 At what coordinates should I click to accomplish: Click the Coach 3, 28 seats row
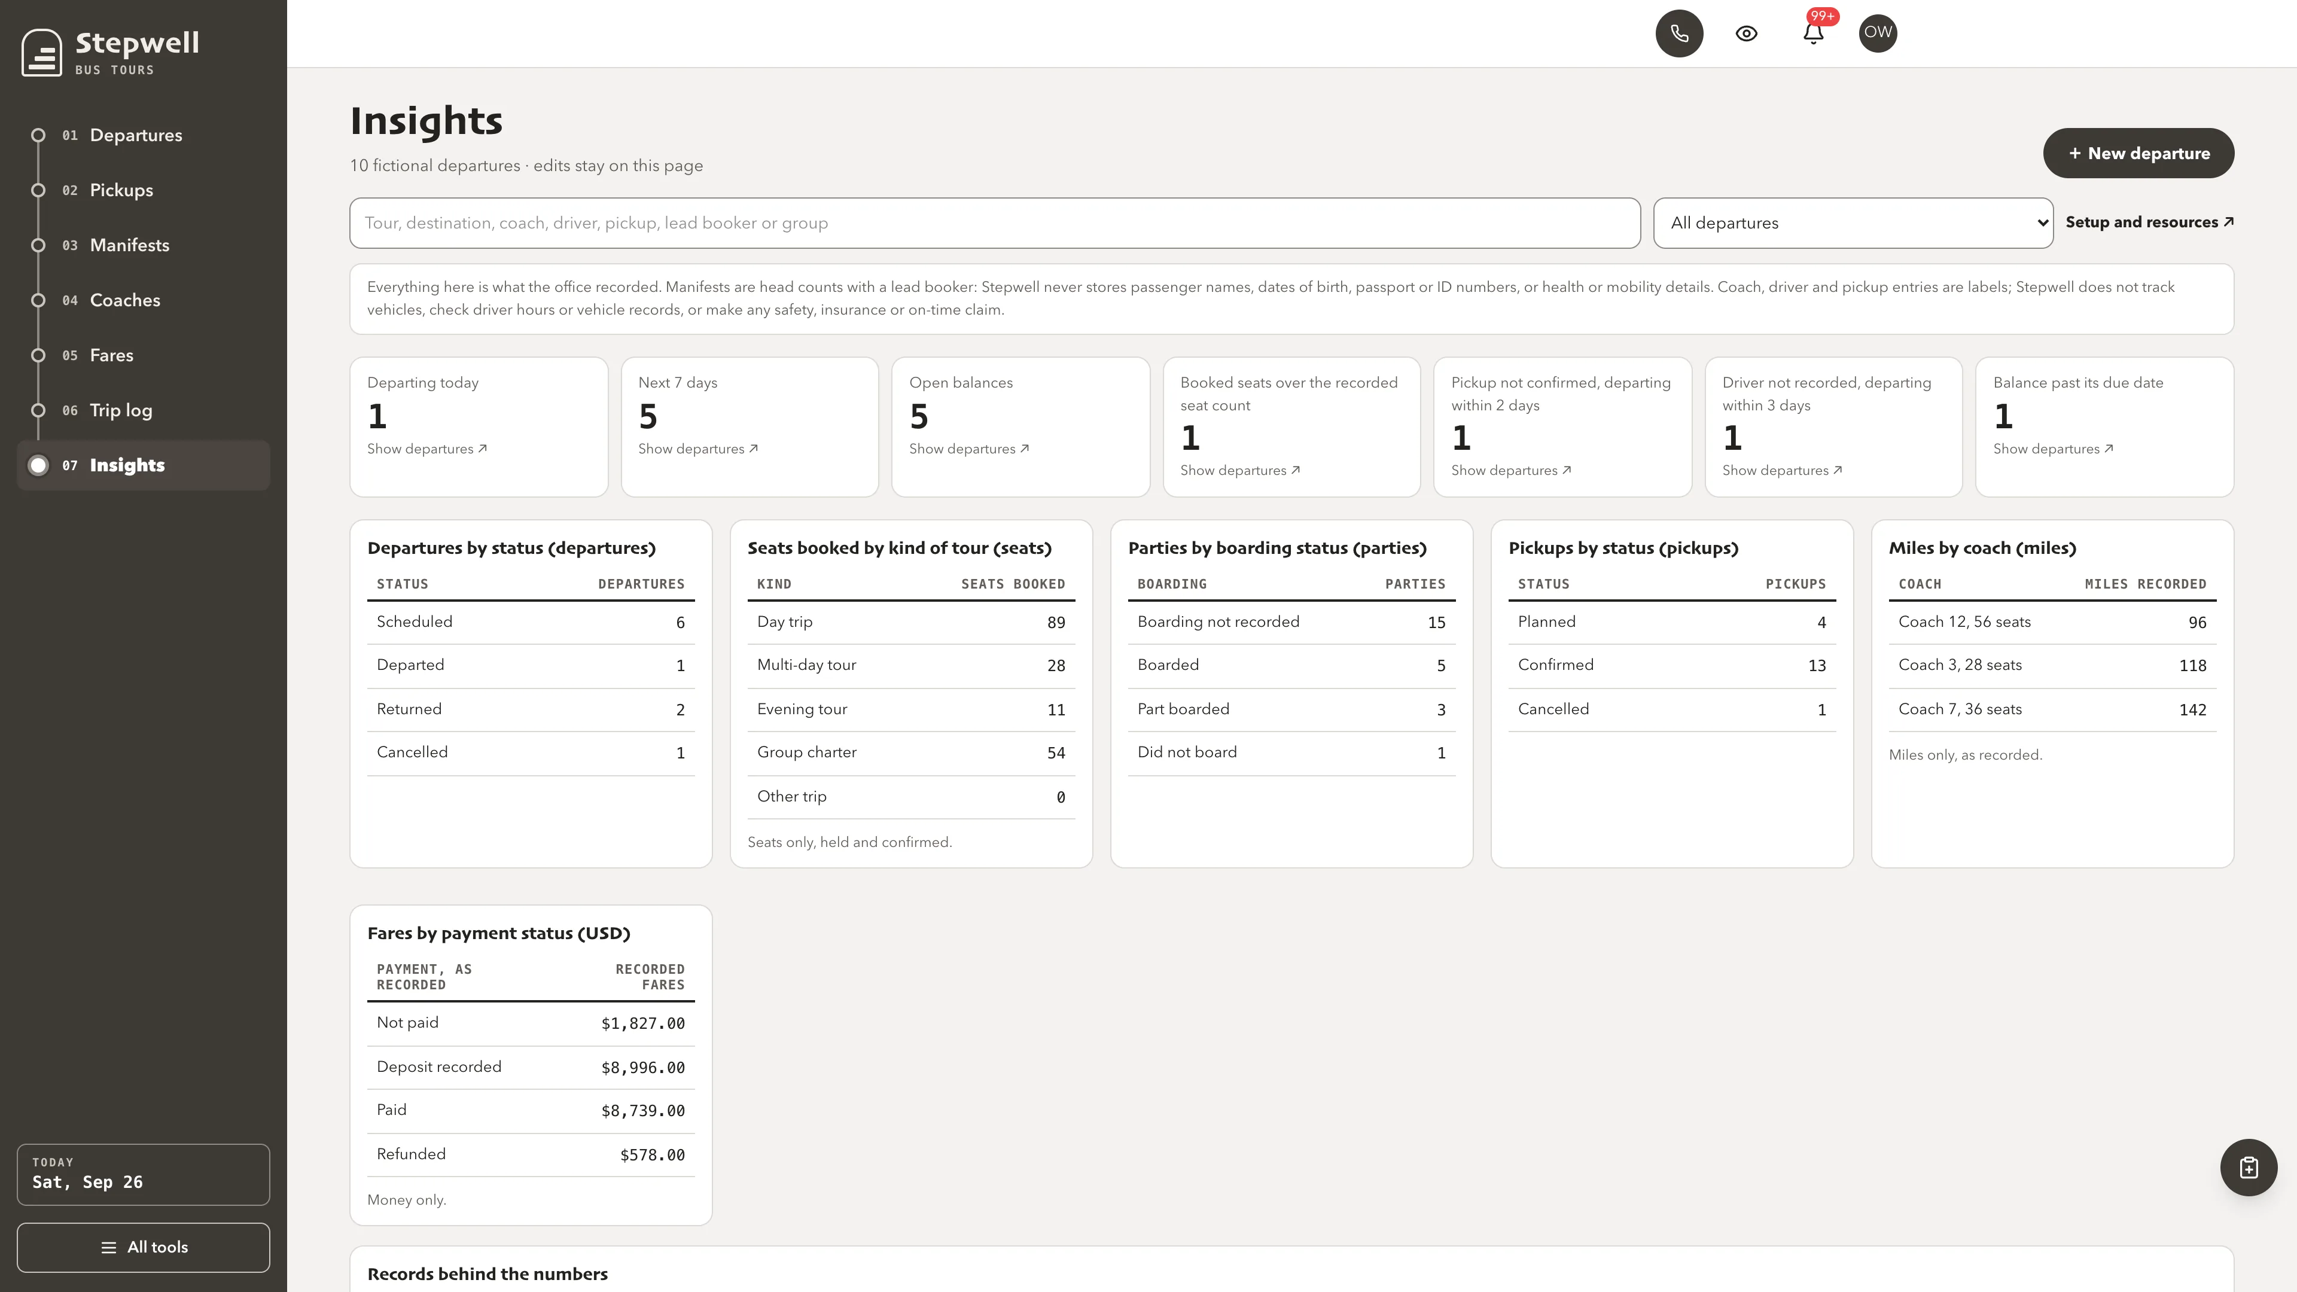tap(2053, 665)
